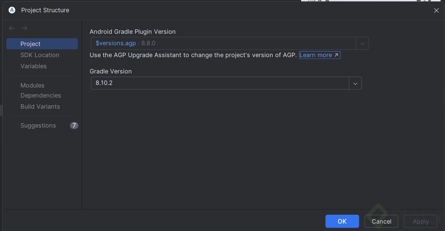This screenshot has height=231, width=445.
Task: Click the Gradle Version 8.10.2 text field
Action: 219,83
